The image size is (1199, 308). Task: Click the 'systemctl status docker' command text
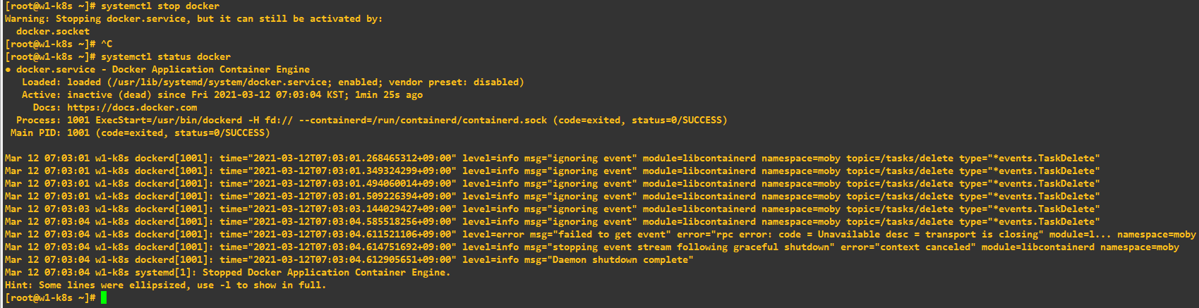(x=166, y=57)
